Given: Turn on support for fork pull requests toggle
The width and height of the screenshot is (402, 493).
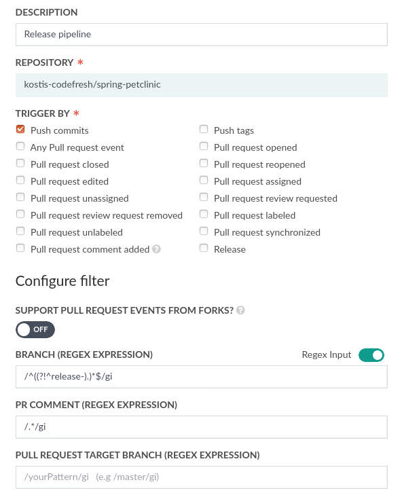Looking at the screenshot, I should coord(35,329).
